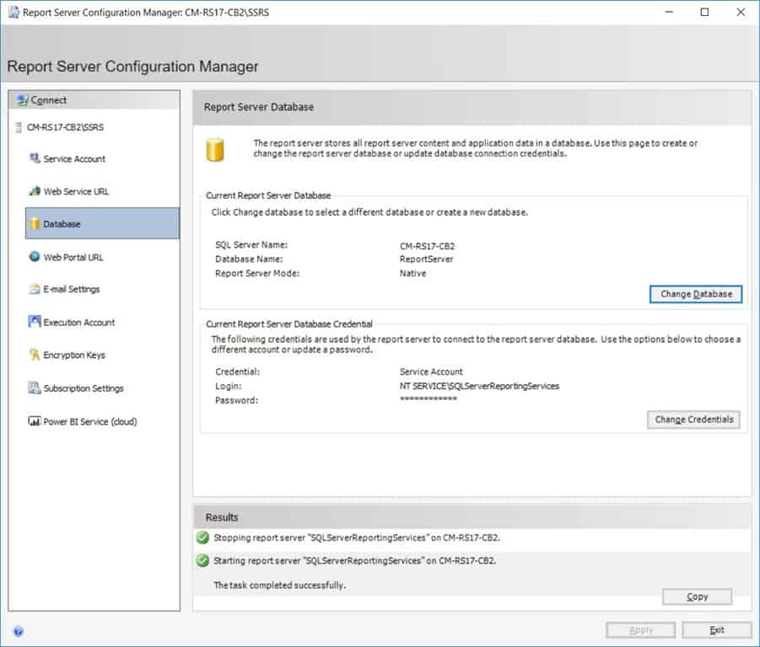Open the Web Portal URL page

click(x=73, y=258)
